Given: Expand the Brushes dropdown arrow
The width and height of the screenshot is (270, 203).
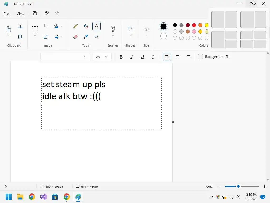Looking at the screenshot, I should coord(113,36).
